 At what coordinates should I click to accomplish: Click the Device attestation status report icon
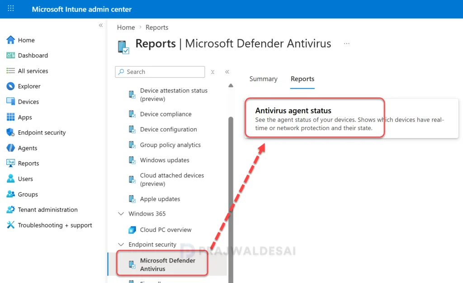(x=132, y=95)
